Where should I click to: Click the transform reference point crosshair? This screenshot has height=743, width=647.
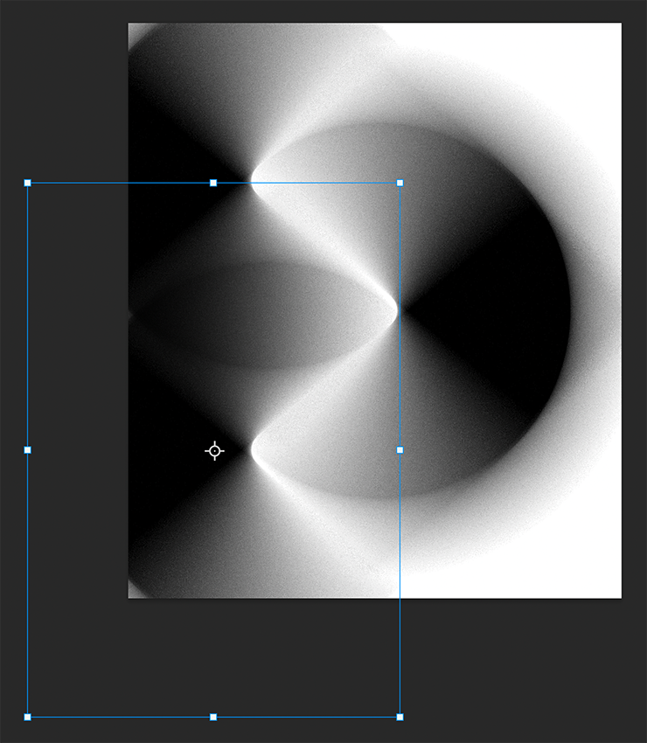[x=214, y=451]
